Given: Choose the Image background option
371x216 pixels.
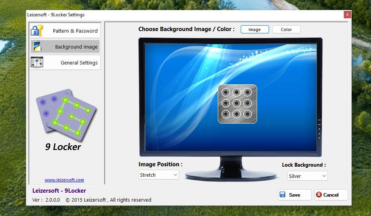Looking at the screenshot, I should (255, 30).
